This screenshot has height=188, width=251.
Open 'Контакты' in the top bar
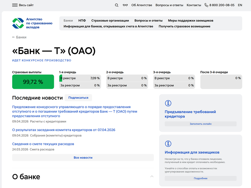pos(194,5)
